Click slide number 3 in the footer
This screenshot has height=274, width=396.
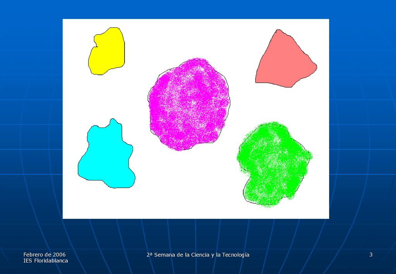[x=371, y=255]
